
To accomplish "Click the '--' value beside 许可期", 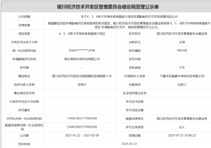I will pyautogui.click(x=82, y=68).
